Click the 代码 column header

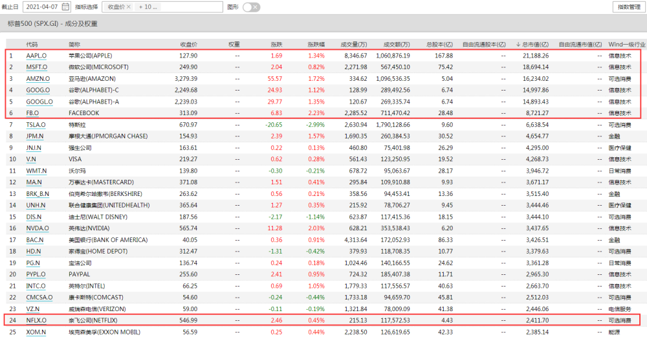click(x=32, y=45)
